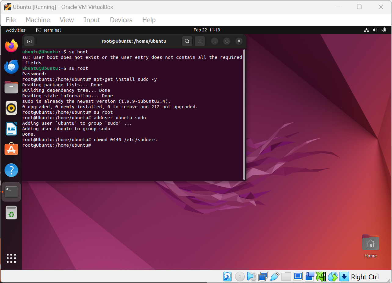Open the Files manager dock icon

pyautogui.click(x=11, y=87)
